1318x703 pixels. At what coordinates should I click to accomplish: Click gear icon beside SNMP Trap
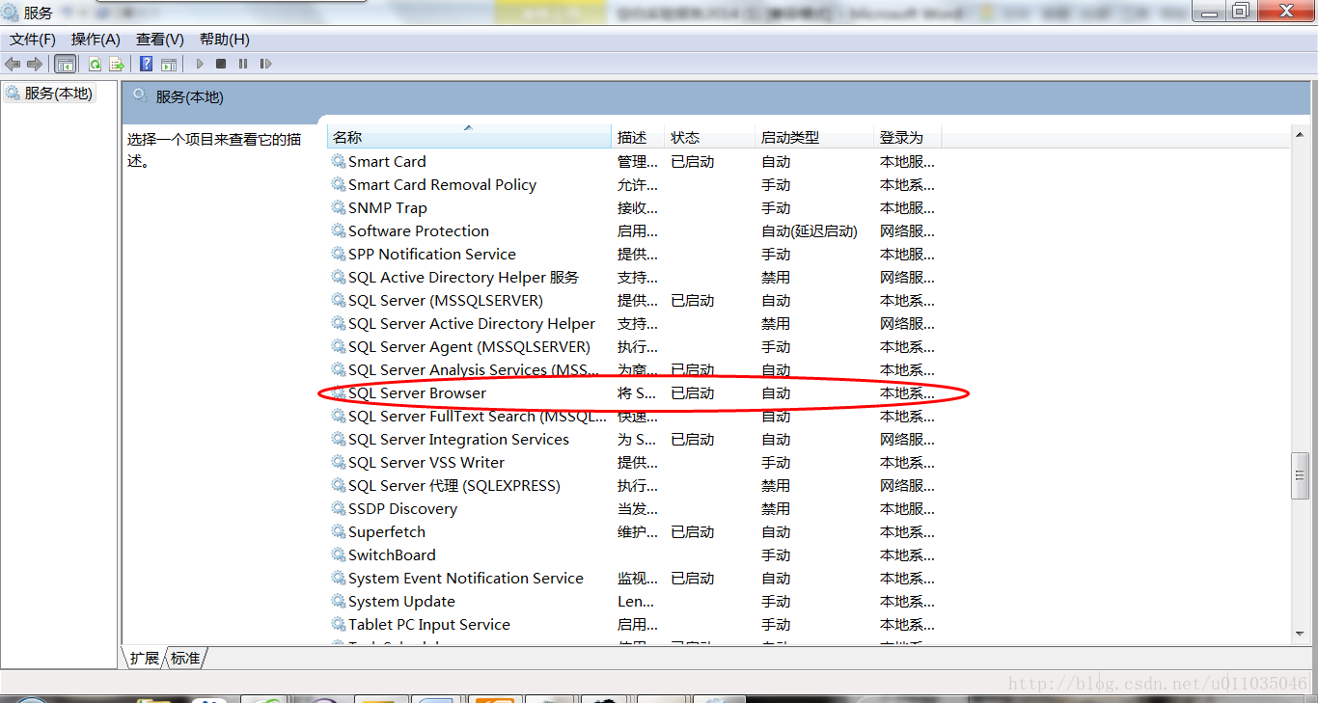(339, 208)
